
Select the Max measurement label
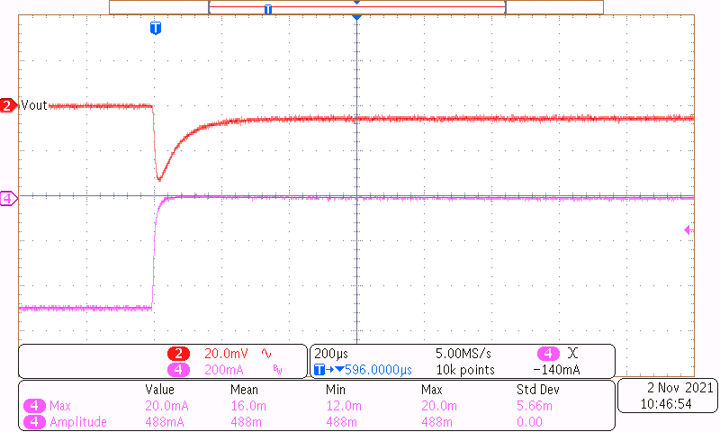point(60,406)
